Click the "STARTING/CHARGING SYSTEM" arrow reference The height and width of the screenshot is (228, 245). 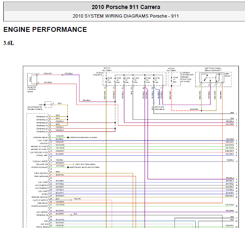click(83, 137)
